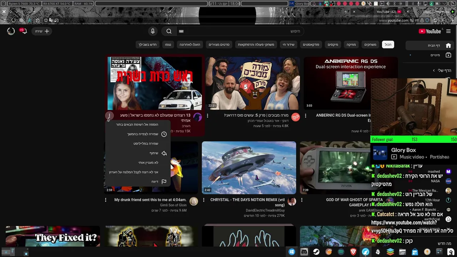Click the magnifying glass search button
This screenshot has width=457, height=257.
169,31
